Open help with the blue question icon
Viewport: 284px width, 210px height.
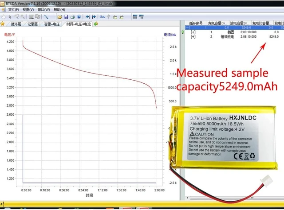[x=79, y=17]
